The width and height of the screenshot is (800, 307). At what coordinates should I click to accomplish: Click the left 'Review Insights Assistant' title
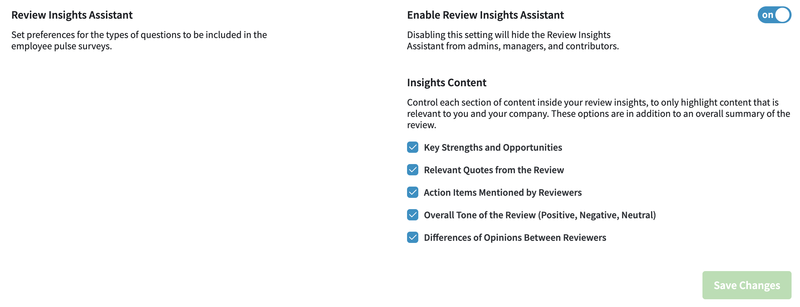(72, 15)
